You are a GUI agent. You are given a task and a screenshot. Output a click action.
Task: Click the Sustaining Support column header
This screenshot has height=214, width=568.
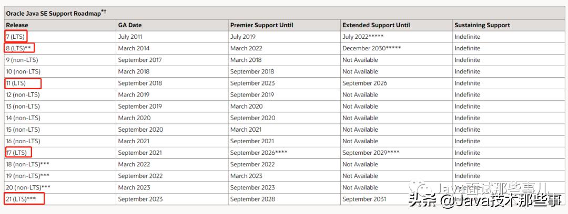pos(482,25)
